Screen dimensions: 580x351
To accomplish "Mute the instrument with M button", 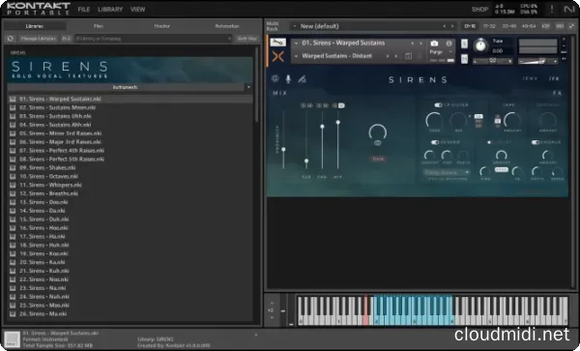I will [x=464, y=59].
